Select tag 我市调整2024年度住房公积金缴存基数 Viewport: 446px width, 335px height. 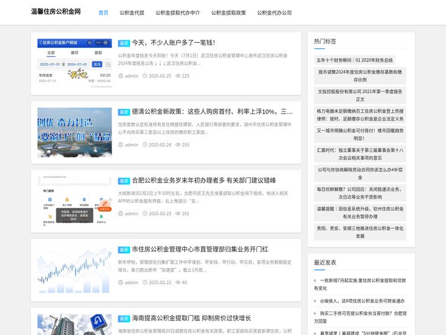coord(360,76)
